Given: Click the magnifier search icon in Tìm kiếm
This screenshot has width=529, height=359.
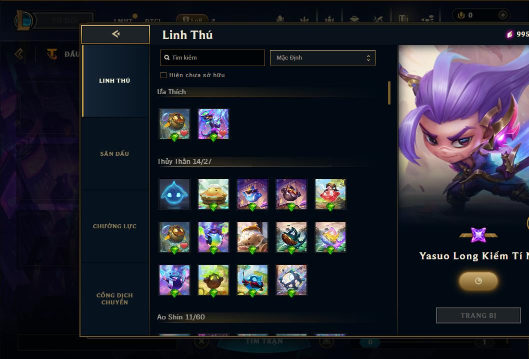Looking at the screenshot, I should (x=166, y=58).
